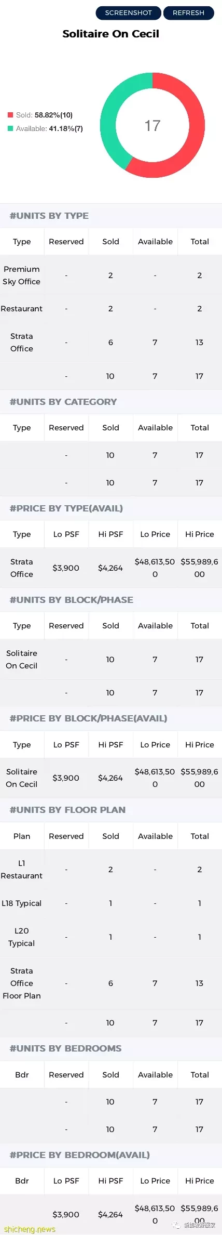Click the Hi PSF header in Price By Type
Screen dimensions: 222x1235
pos(110,534)
